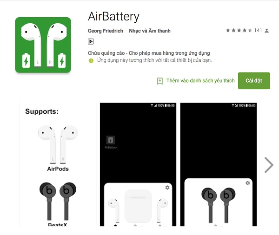Click the green AirBattery app icon
Image resolution: width=279 pixels, height=235 pixels.
43,45
